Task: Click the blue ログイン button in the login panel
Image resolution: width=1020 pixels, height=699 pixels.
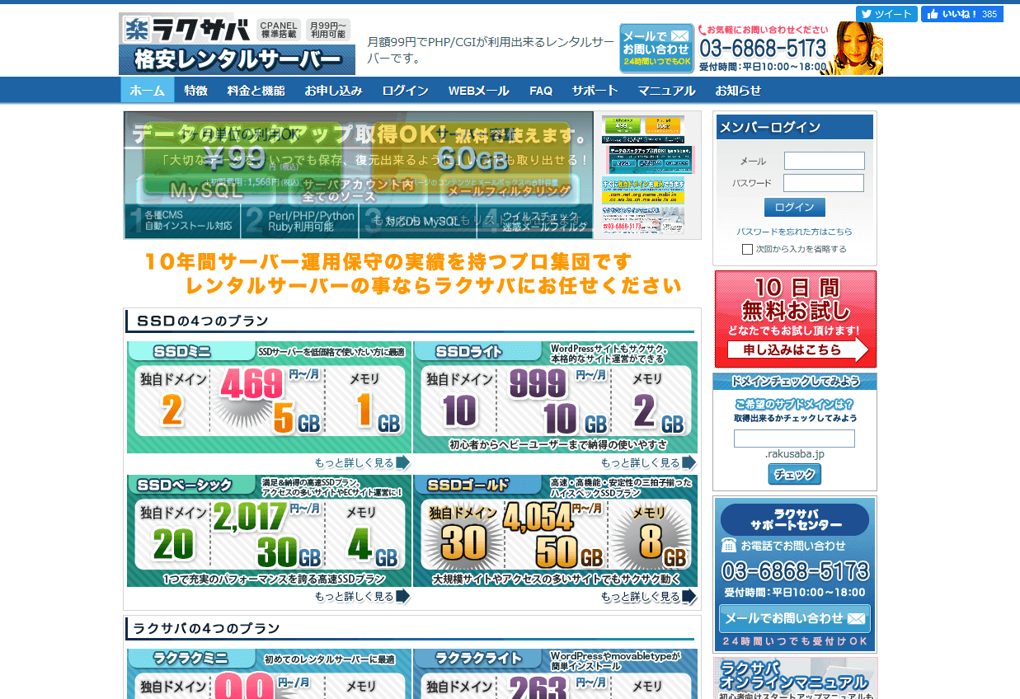Action: tap(795, 207)
